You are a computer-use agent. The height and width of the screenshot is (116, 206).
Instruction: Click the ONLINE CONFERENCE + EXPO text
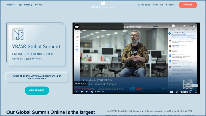(x=33, y=54)
